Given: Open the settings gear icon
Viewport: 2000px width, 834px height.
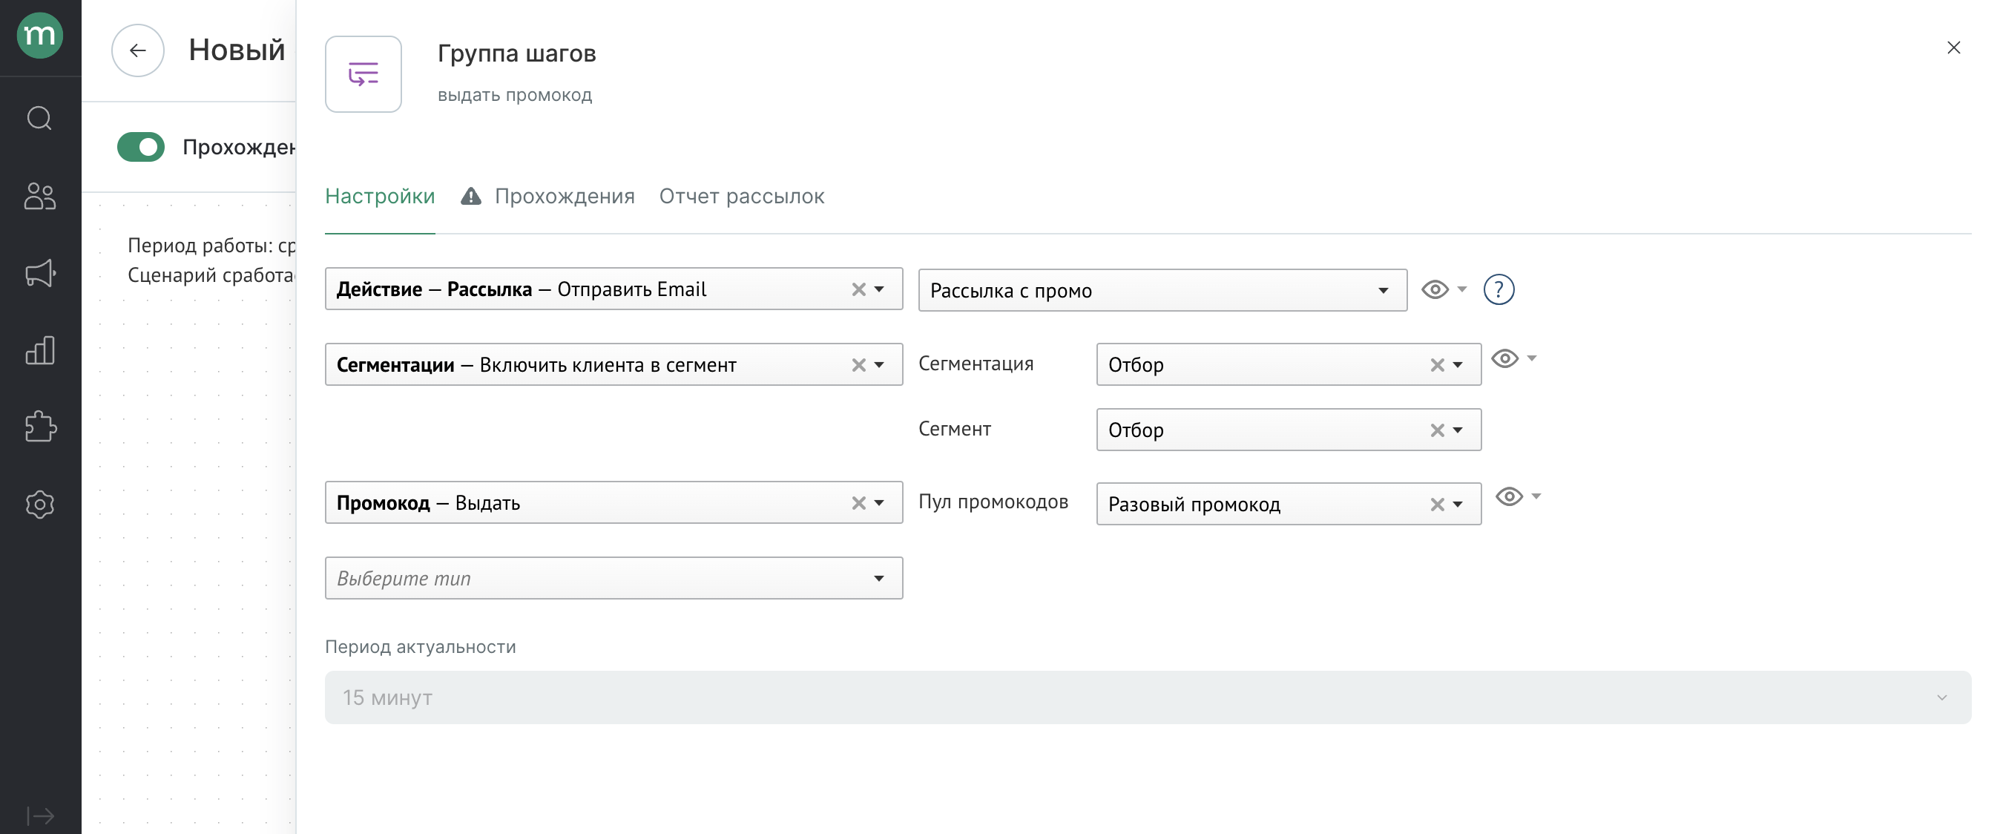Looking at the screenshot, I should pyautogui.click(x=39, y=505).
